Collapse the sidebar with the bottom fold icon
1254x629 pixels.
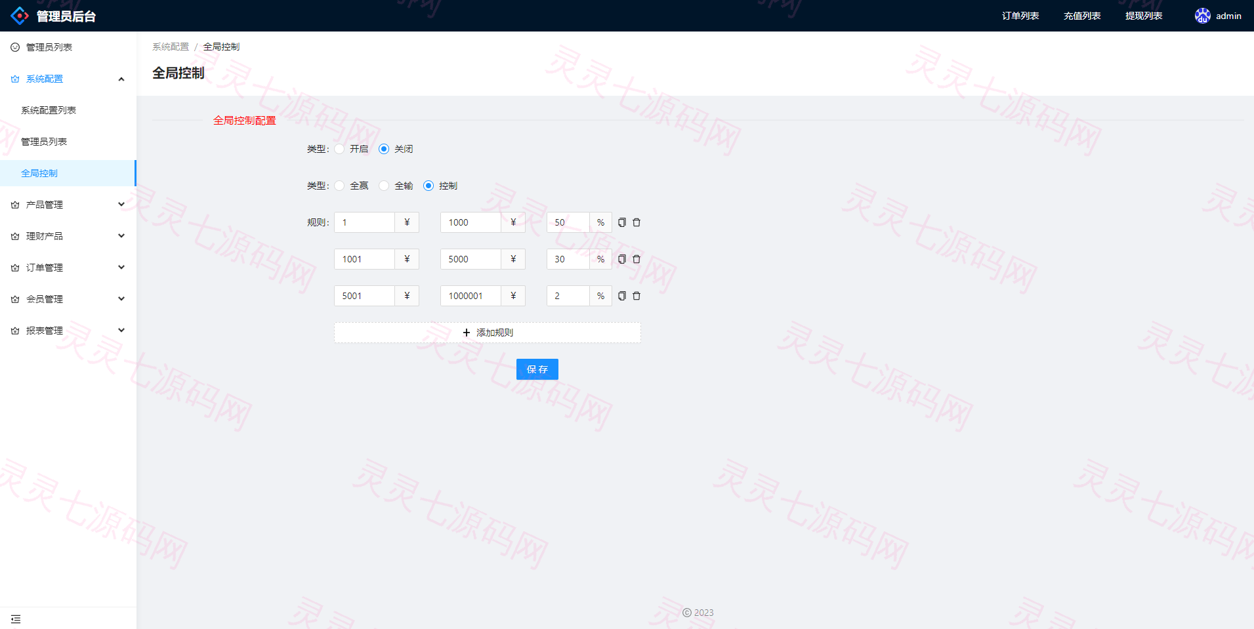point(16,619)
